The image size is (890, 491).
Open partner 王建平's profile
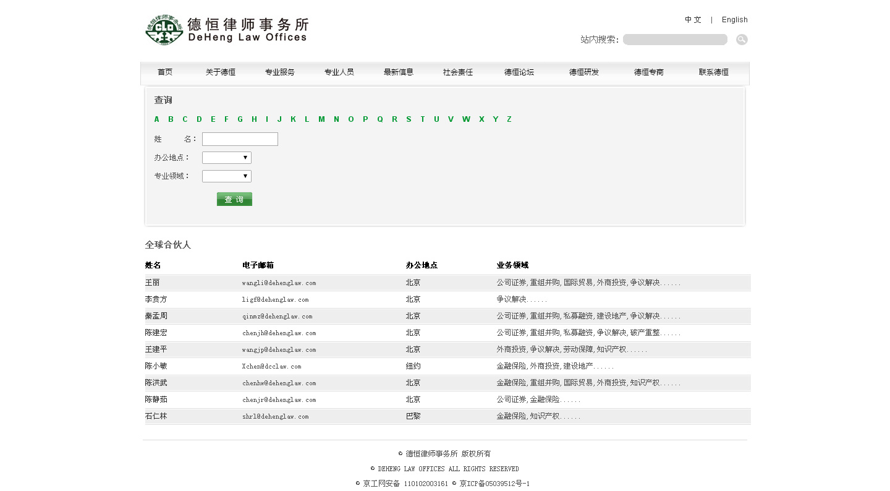[x=156, y=349]
